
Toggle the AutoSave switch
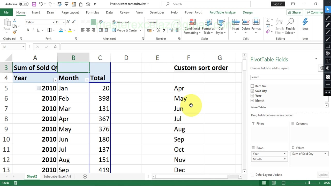(x=24, y=4)
